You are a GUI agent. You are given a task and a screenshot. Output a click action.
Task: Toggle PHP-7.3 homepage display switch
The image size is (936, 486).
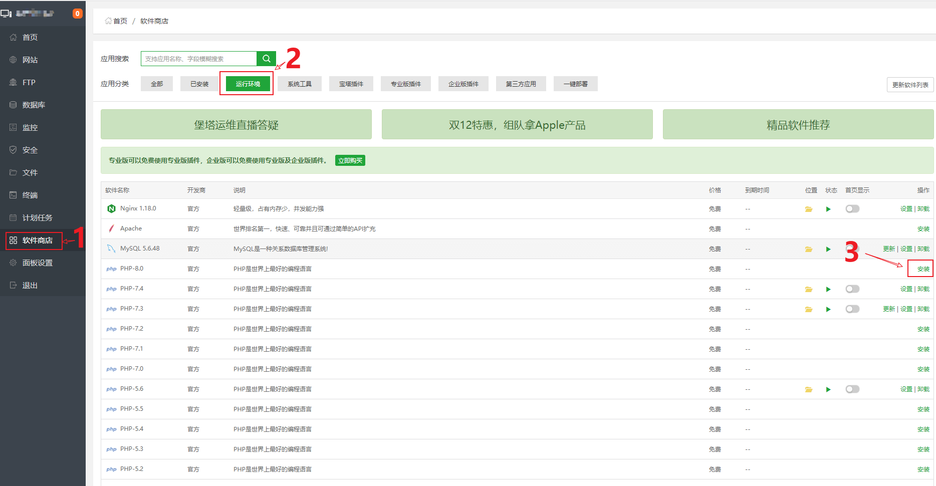(852, 309)
